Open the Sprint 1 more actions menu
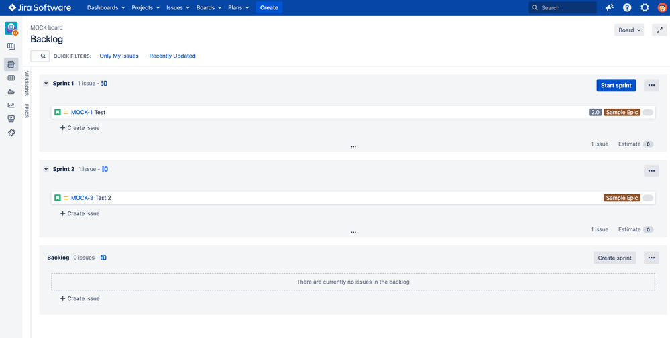 [x=651, y=85]
